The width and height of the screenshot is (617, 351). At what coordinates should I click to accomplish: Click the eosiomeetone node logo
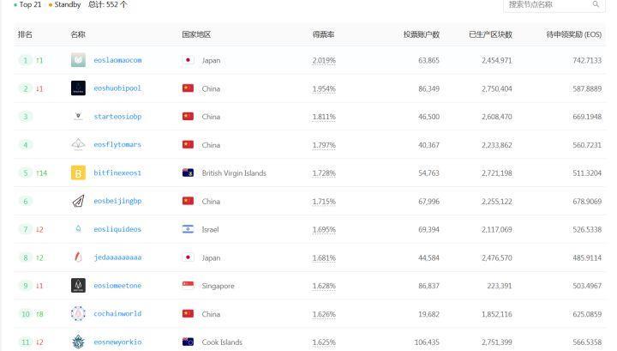tap(78, 286)
